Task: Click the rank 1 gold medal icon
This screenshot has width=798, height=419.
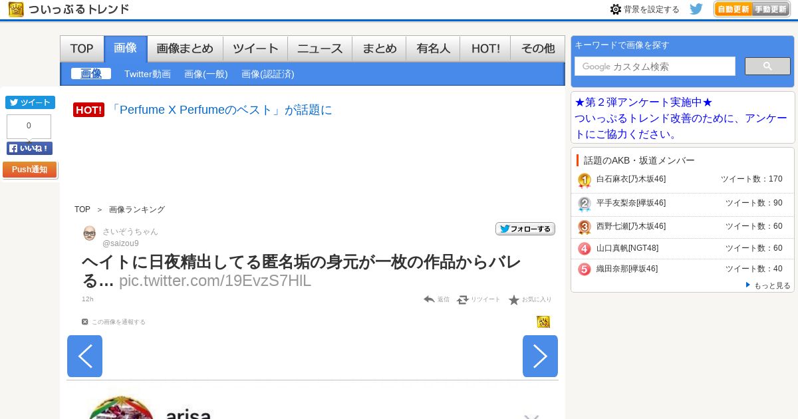Action: coord(585,180)
